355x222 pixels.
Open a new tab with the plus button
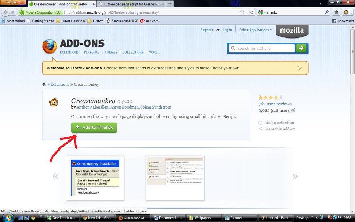(170, 4)
